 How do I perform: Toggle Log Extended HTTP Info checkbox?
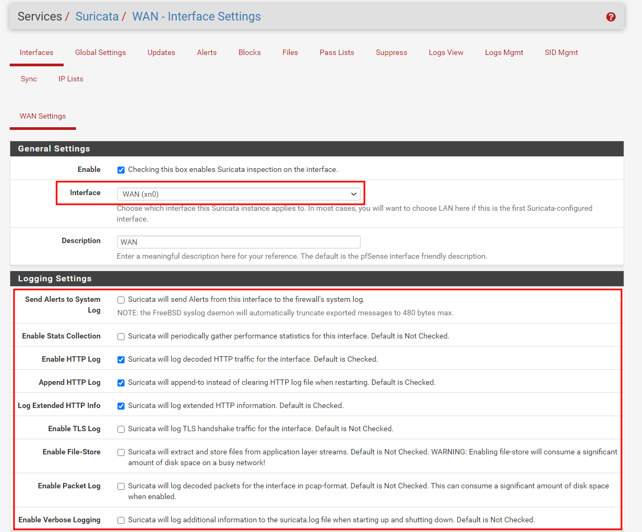(121, 406)
